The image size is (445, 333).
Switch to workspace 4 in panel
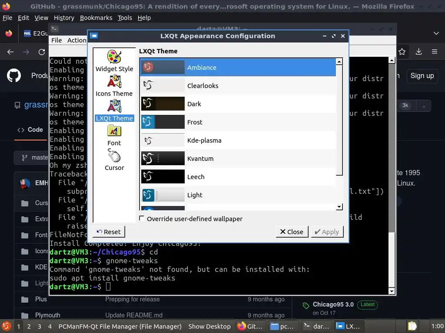click(50, 326)
